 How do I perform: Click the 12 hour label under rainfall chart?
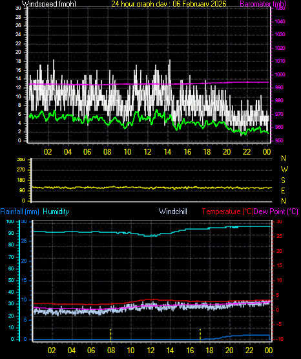point(150,351)
